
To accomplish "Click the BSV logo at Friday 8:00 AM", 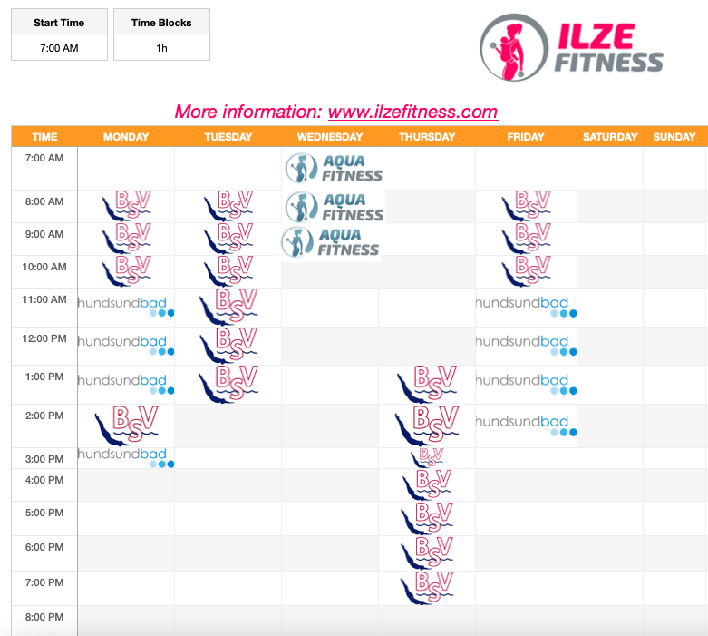I will (x=526, y=206).
